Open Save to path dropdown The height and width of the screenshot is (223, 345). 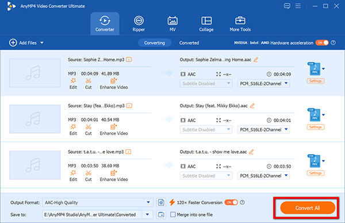[147, 214]
